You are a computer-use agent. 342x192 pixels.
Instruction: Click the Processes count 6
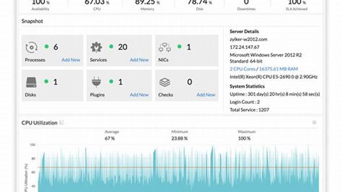pos(56,47)
